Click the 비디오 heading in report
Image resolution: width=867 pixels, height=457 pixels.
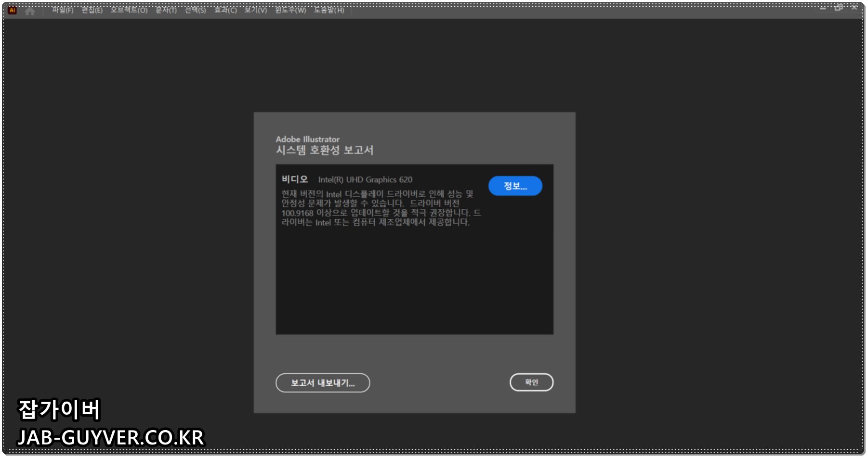click(x=295, y=179)
